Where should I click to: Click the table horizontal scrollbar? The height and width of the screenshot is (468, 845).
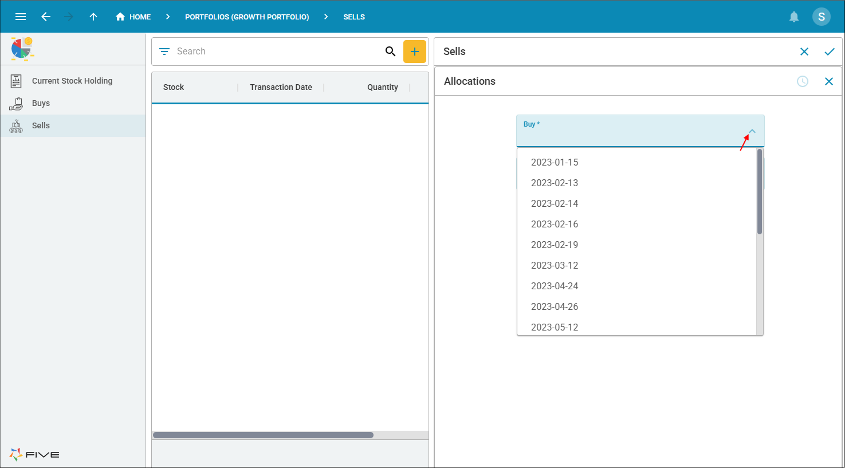point(263,435)
